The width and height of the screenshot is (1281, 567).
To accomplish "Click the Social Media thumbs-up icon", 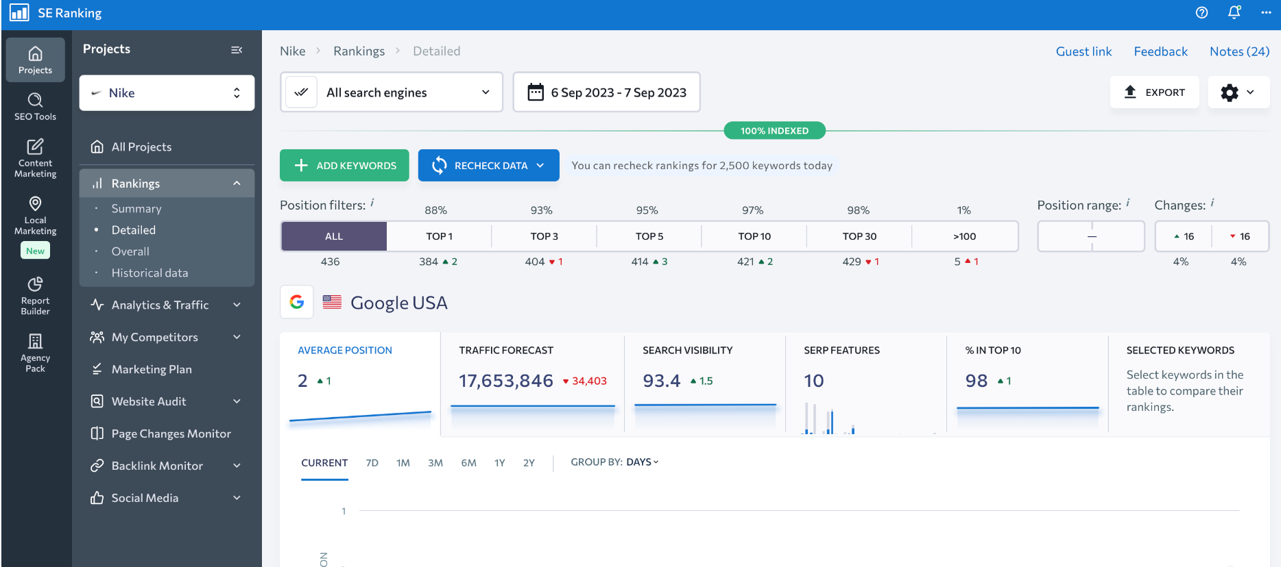I will 97,498.
